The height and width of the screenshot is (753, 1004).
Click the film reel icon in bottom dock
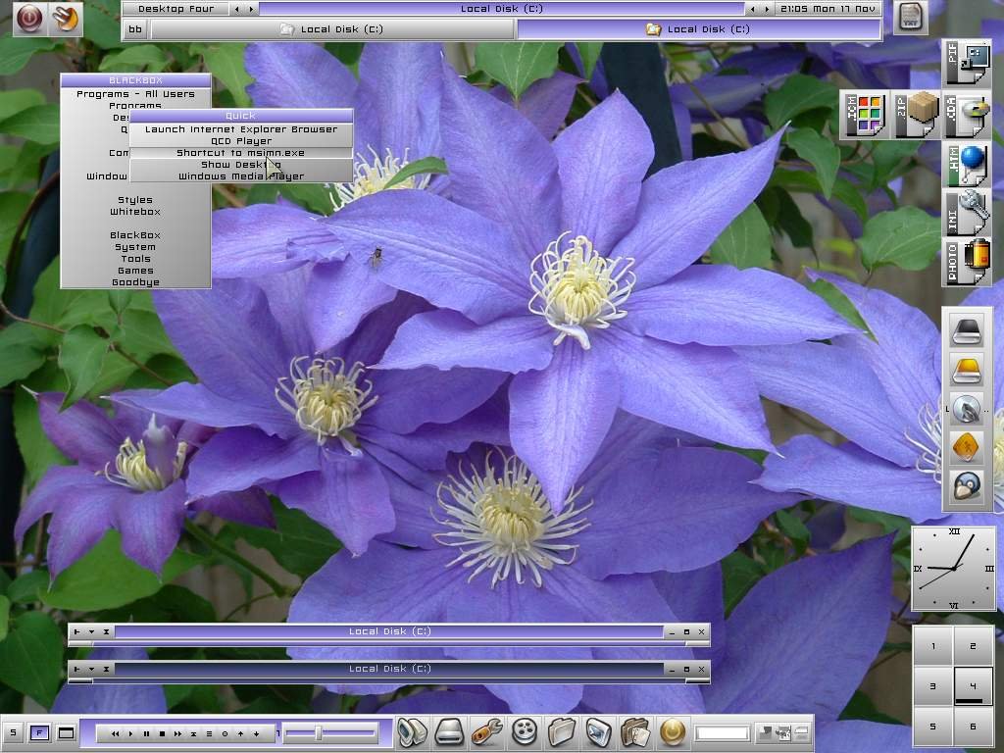click(526, 732)
